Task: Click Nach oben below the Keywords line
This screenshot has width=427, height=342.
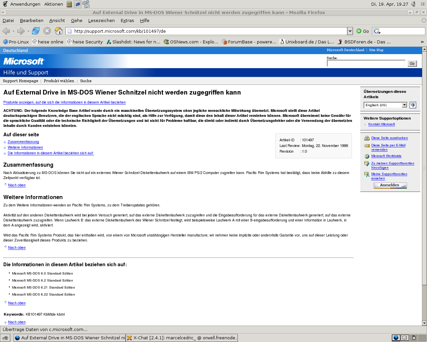Action: tap(17, 322)
